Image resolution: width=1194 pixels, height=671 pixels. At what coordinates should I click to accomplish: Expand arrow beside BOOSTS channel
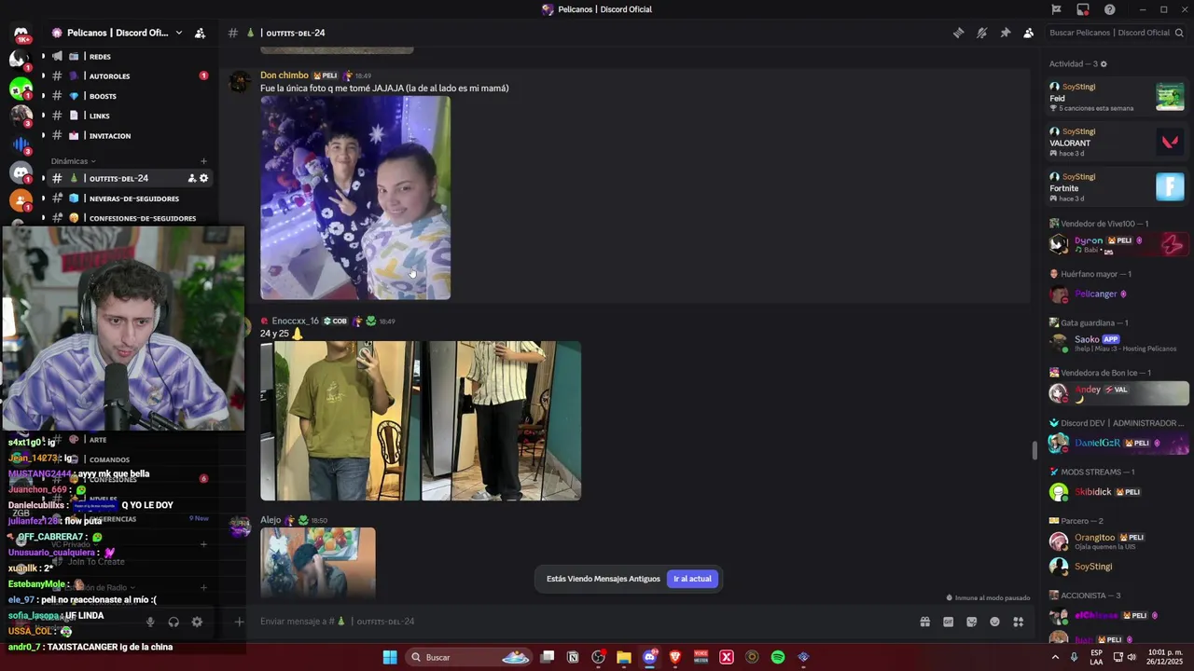click(43, 96)
